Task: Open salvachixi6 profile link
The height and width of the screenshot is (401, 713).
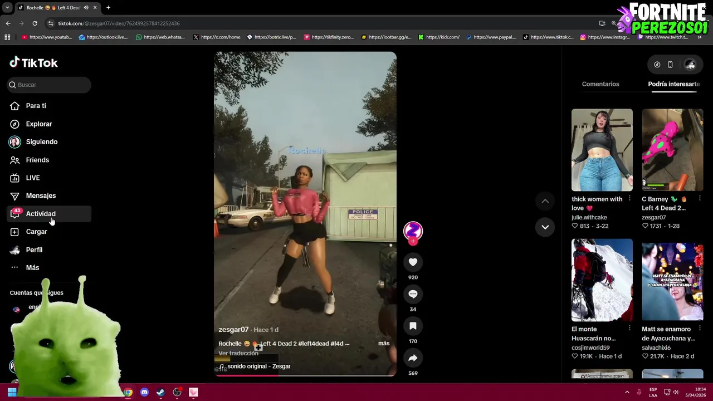Action: [x=656, y=348]
